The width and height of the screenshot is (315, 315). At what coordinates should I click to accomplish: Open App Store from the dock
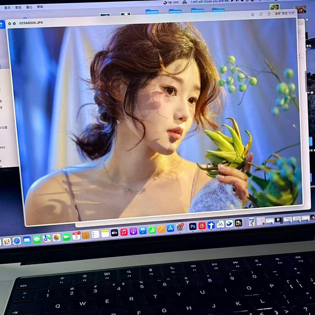point(170,228)
